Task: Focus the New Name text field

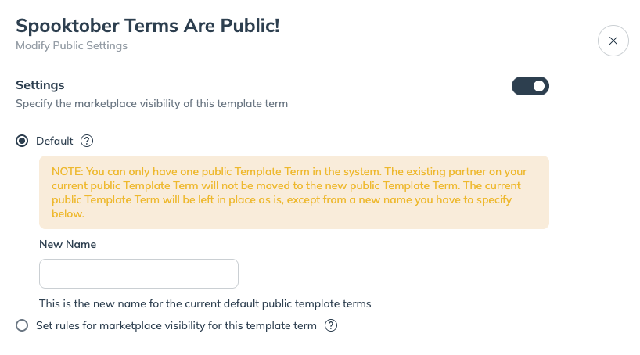Action: (x=138, y=274)
